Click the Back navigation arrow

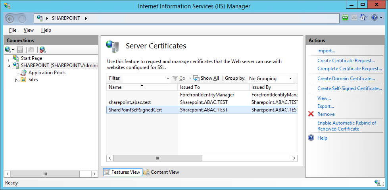[x=10, y=19]
